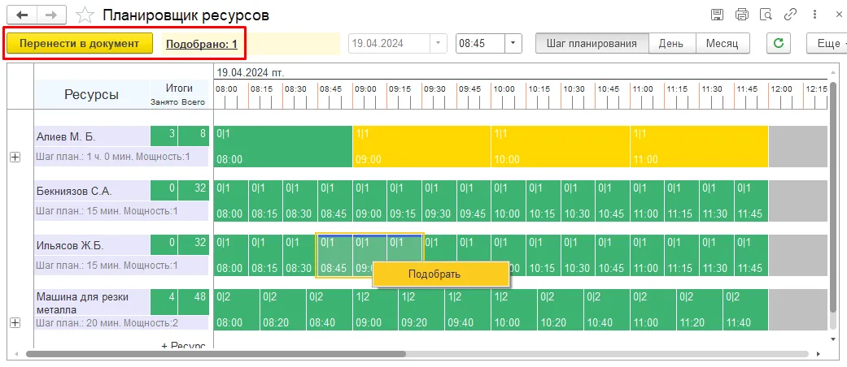Click horizontal scrollbar left arrow
The image size is (847, 367).
click(15, 354)
